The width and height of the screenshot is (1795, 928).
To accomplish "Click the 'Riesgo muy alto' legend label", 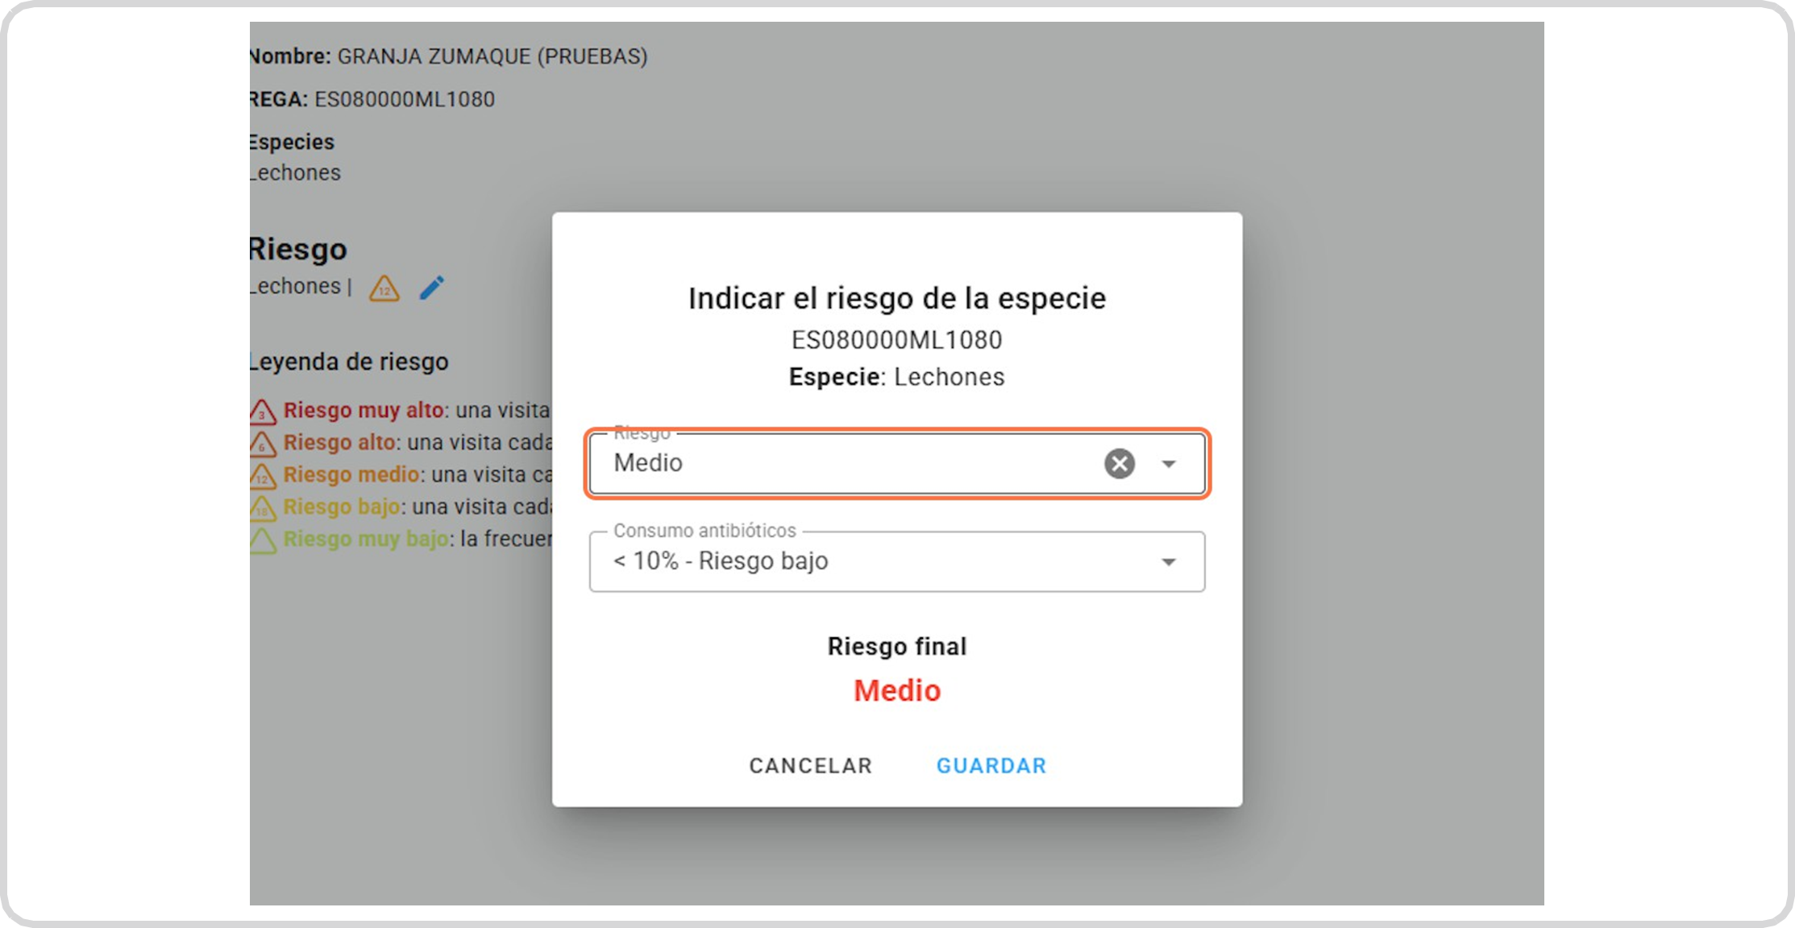I will (x=364, y=410).
